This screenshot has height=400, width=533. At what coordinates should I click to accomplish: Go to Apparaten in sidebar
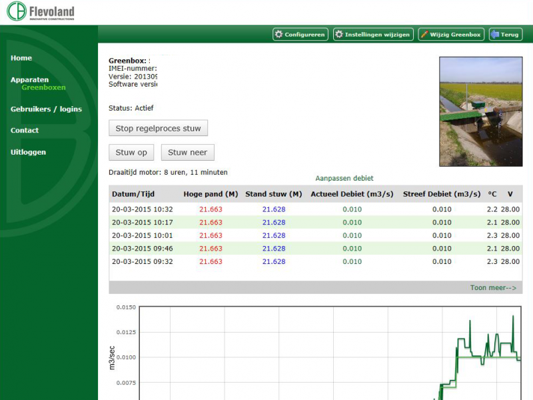click(x=29, y=79)
